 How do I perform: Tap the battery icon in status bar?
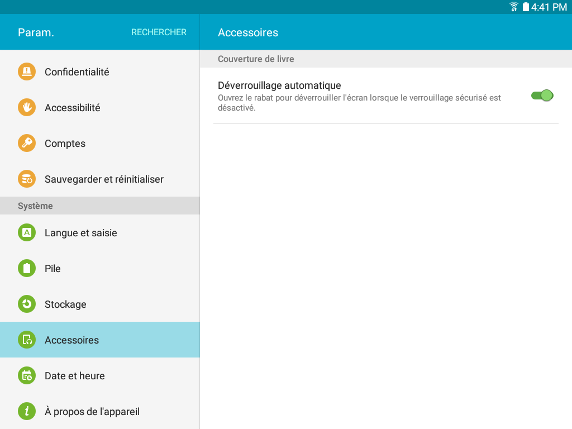point(526,7)
